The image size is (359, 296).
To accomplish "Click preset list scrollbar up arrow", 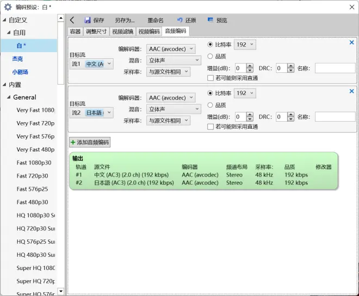I will pyautogui.click(x=61, y=18).
